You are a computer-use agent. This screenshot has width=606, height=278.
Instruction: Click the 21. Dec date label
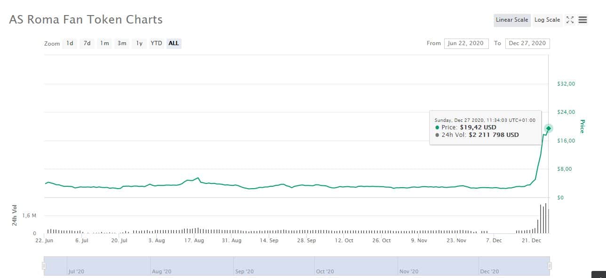(531, 240)
